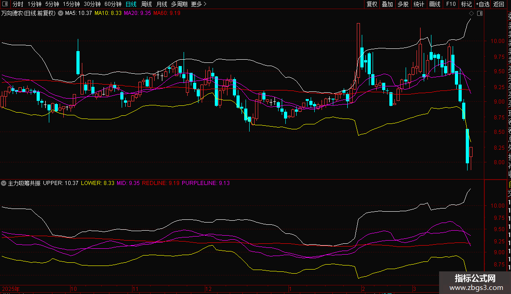
Task: Click the right panel toggle icon
Action: 480,14
